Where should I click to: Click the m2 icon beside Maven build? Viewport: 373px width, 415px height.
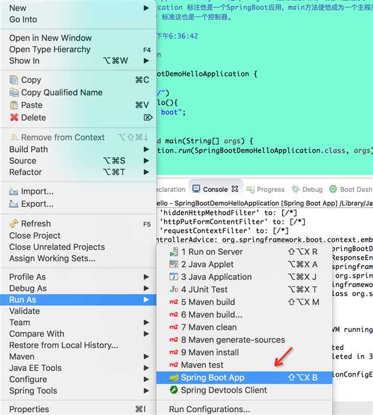174,302
